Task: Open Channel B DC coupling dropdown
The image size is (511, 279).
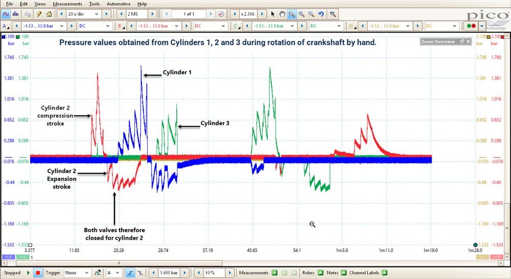Action: tap(210, 26)
